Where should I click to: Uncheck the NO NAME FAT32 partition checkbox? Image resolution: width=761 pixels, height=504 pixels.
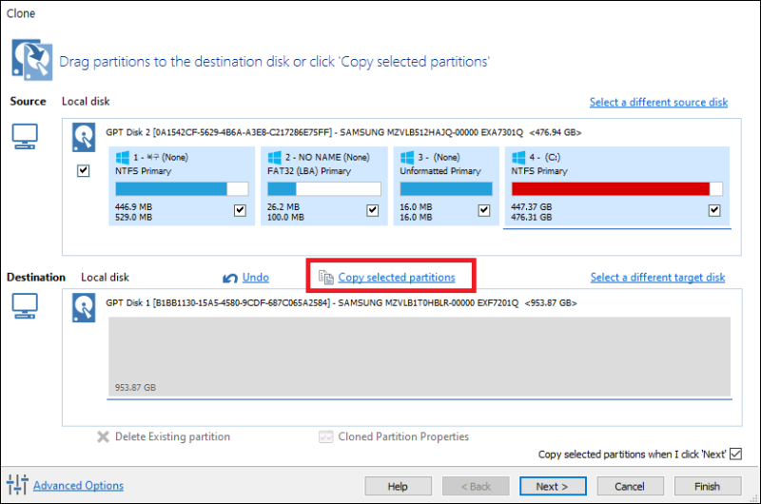pyautogui.click(x=373, y=210)
